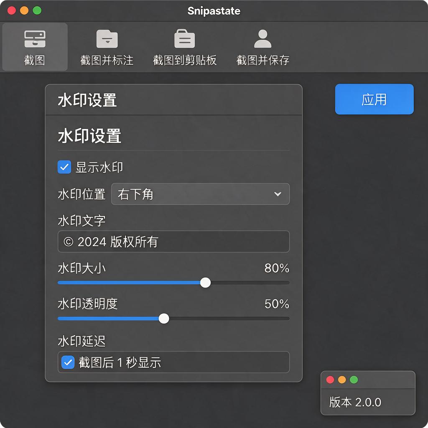The height and width of the screenshot is (428, 428).
Task: Uncheck the 显示水印 checkbox
Action: coord(64,167)
